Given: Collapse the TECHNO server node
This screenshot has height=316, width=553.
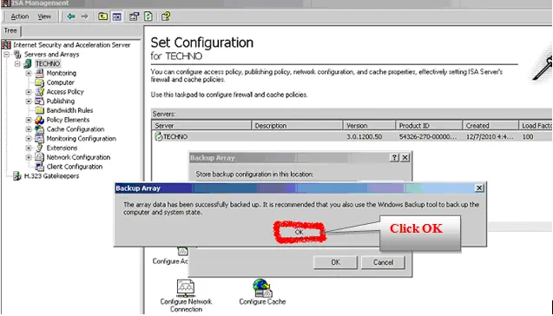Looking at the screenshot, I should coord(17,64).
